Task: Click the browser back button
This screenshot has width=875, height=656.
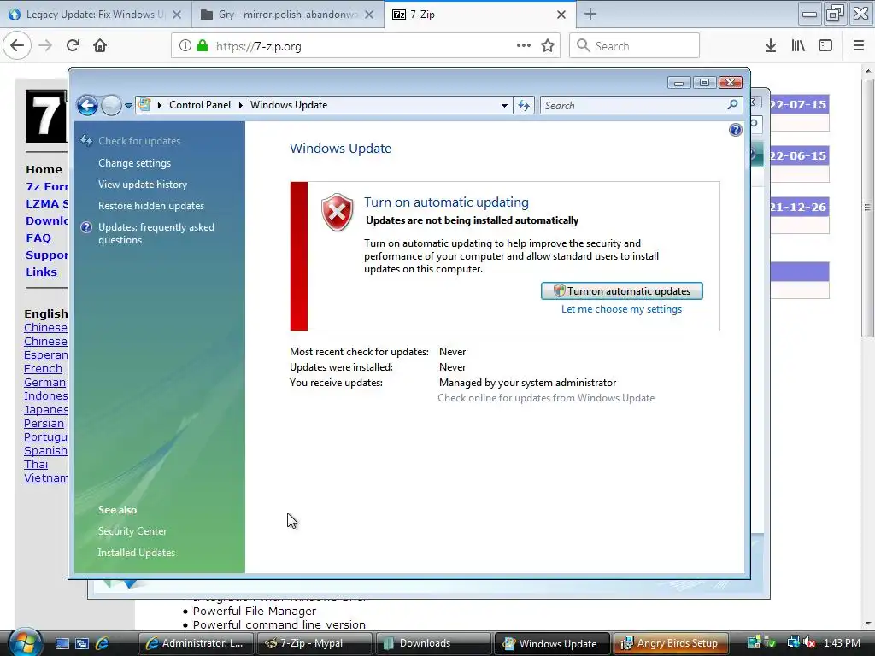Action: [17, 45]
